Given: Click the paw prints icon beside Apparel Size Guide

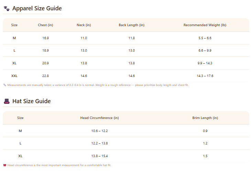Looking at the screenshot, I should 7,9.
